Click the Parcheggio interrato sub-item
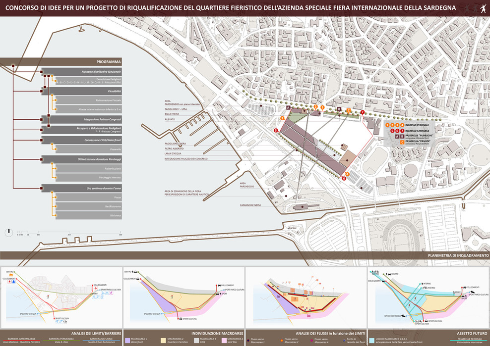 (88, 178)
